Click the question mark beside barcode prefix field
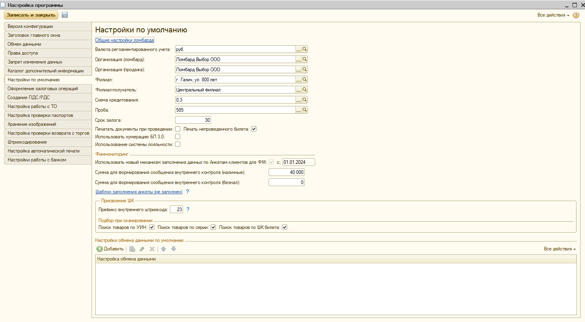The image size is (585, 322). pyautogui.click(x=188, y=210)
